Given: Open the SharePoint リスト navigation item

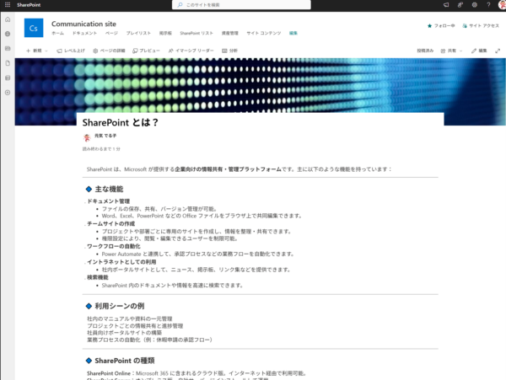Looking at the screenshot, I should click(x=196, y=33).
